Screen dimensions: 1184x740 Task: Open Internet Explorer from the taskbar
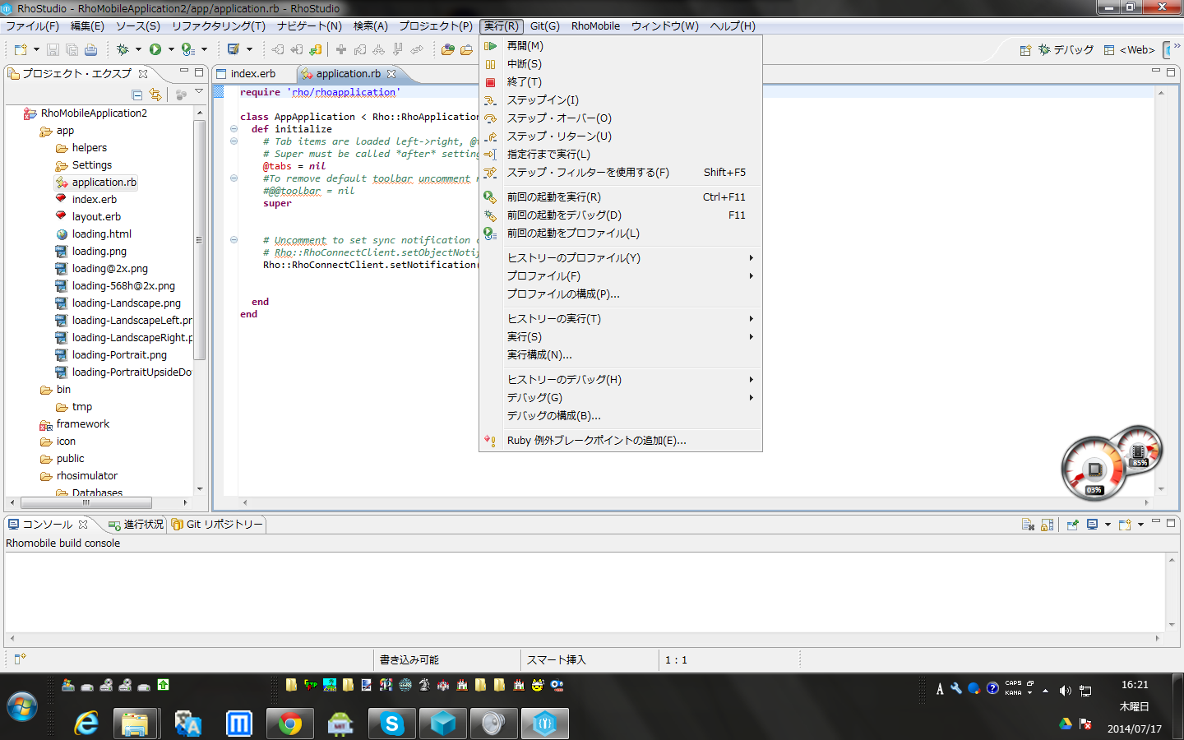(x=86, y=724)
